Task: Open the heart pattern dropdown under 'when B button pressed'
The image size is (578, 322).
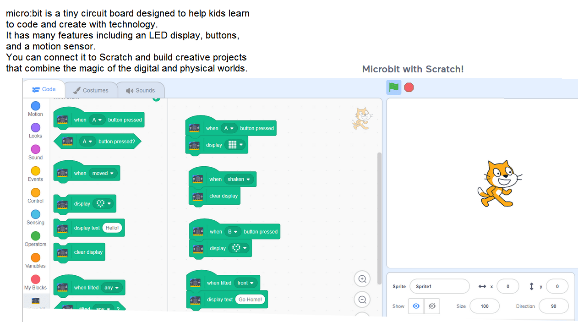Action: point(239,248)
